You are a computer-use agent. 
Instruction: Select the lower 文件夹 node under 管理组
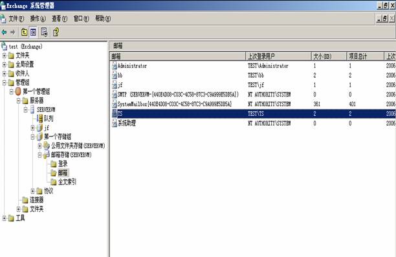click(x=37, y=209)
